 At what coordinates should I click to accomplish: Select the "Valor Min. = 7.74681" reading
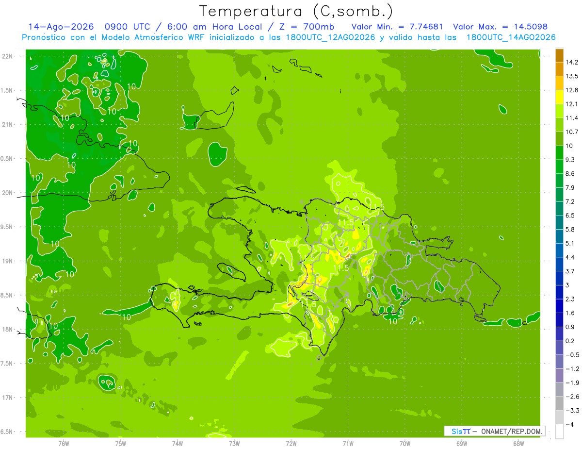tap(397, 27)
